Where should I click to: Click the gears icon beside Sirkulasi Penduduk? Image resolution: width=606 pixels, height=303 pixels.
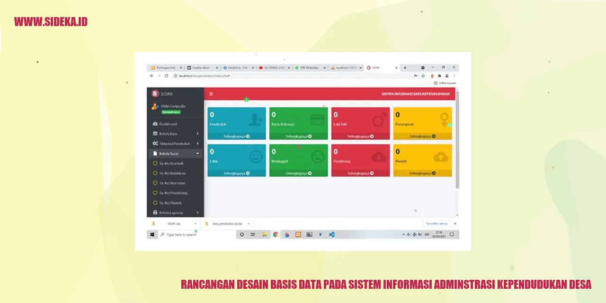155,143
